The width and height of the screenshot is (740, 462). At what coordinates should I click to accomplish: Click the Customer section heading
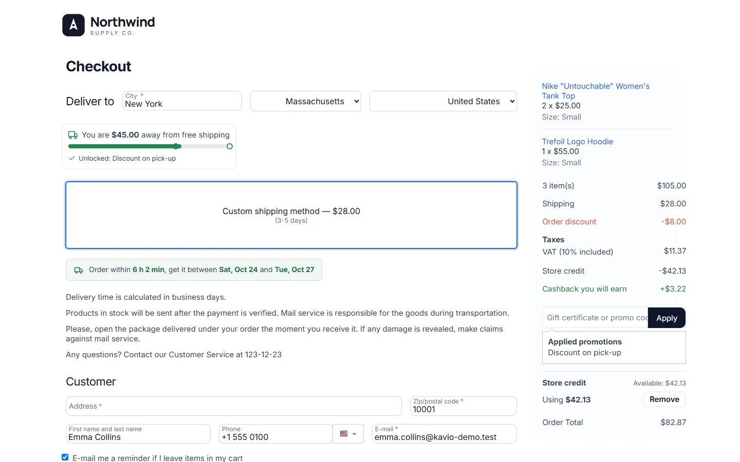pos(91,381)
